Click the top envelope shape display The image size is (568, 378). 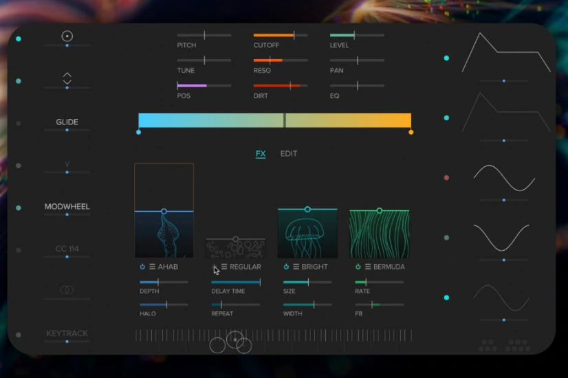[x=506, y=52]
